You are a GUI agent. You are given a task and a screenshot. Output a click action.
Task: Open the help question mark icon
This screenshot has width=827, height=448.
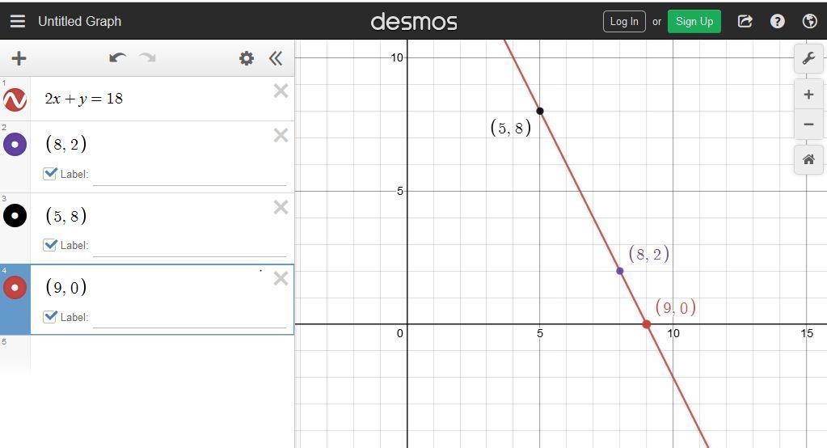(777, 21)
